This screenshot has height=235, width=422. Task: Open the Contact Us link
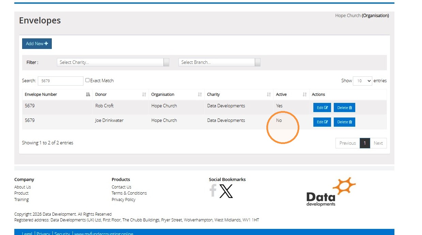[121, 187]
